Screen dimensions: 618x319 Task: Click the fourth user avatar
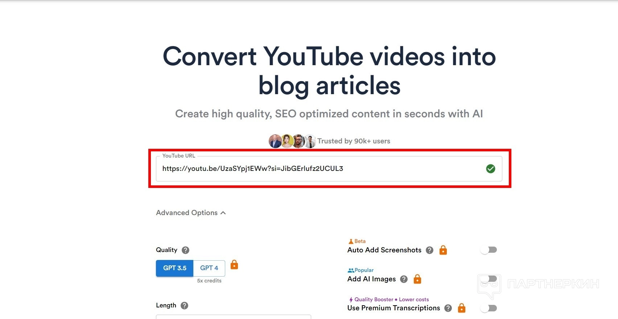310,141
